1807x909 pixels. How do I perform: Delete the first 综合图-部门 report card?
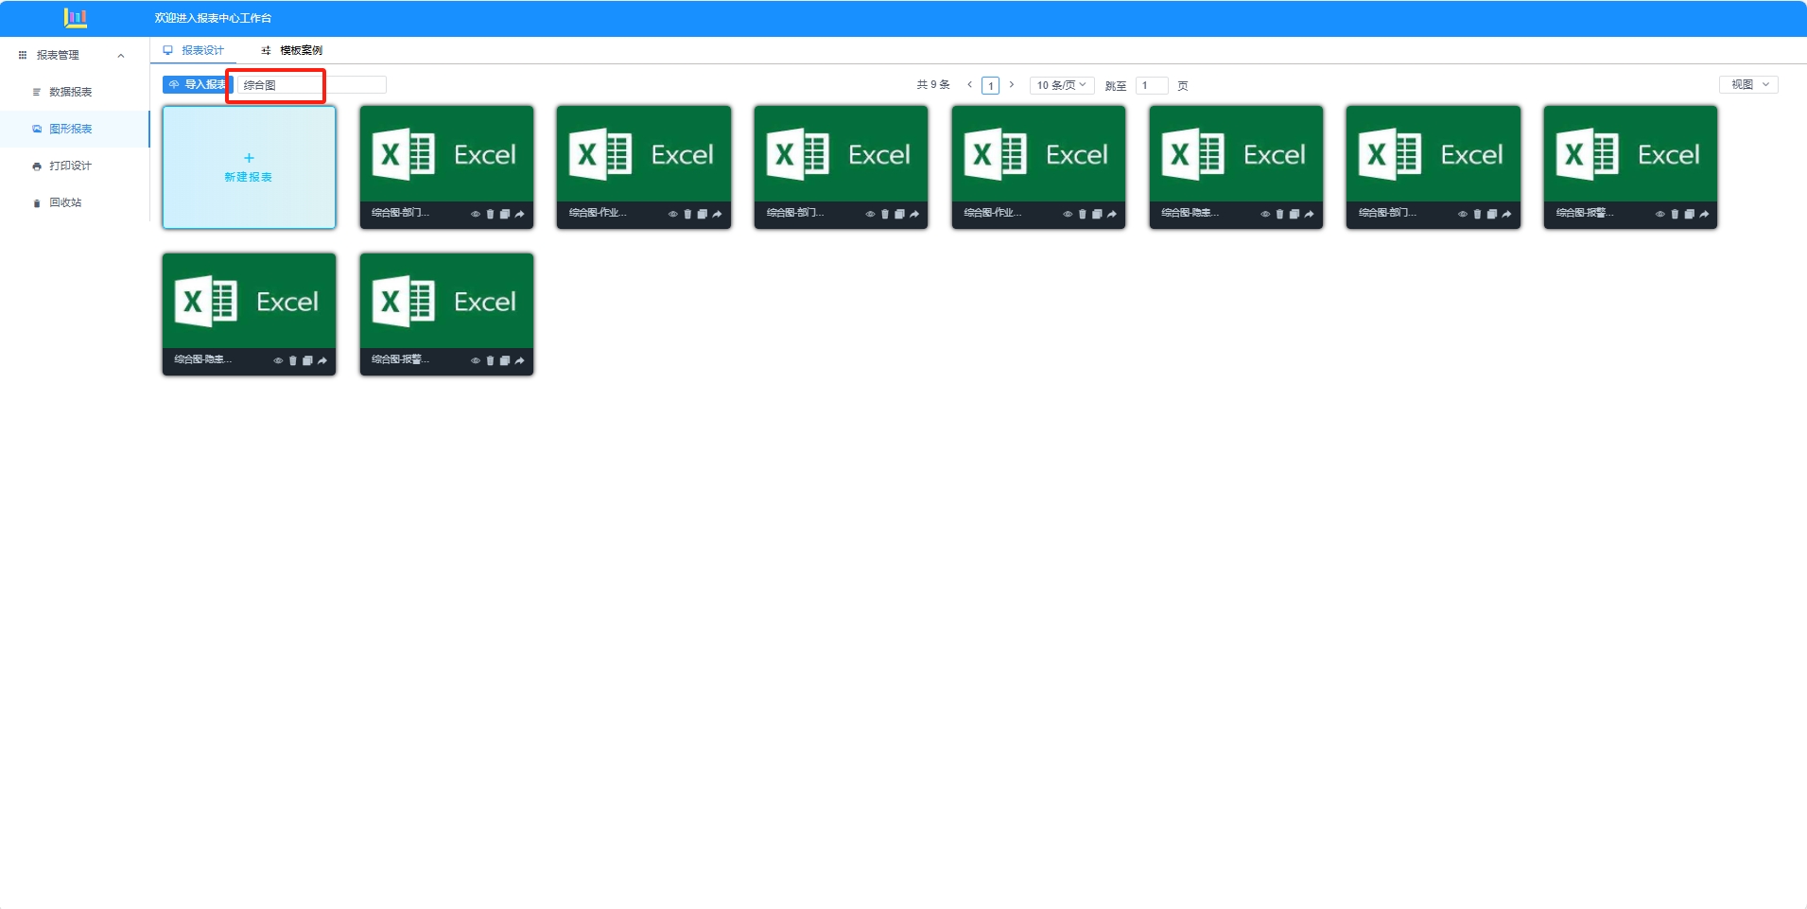(x=490, y=214)
